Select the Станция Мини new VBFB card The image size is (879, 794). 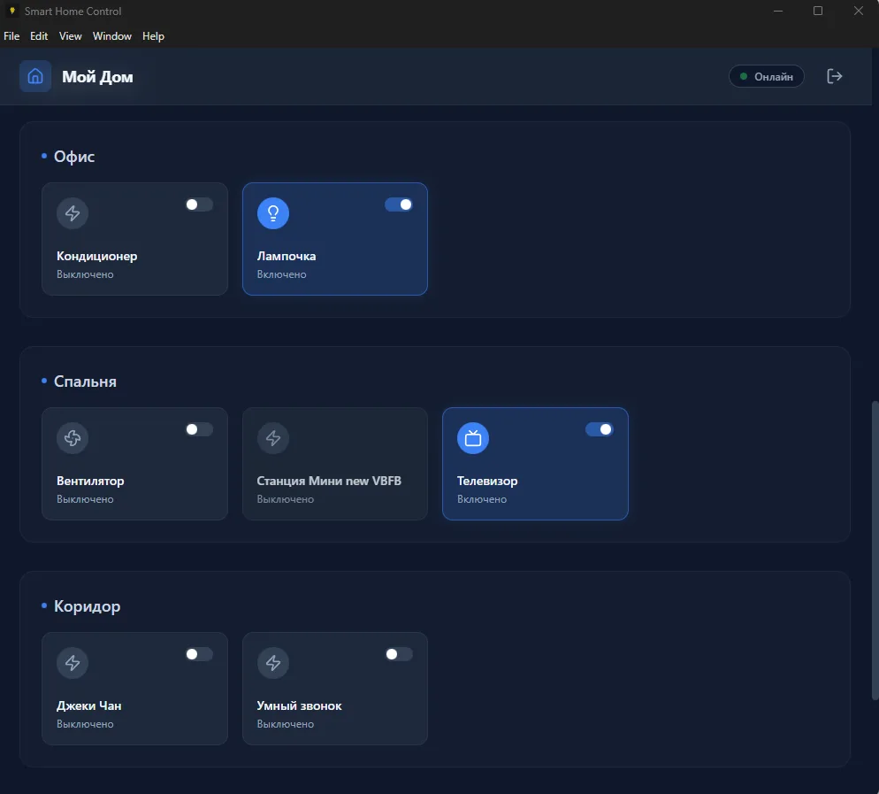click(334, 464)
